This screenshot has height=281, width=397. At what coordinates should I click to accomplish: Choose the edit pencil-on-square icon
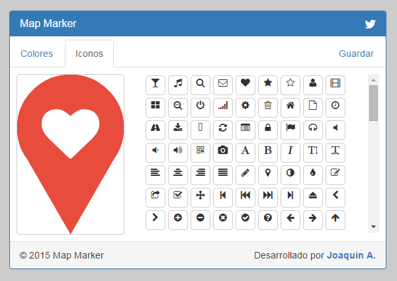[335, 175]
